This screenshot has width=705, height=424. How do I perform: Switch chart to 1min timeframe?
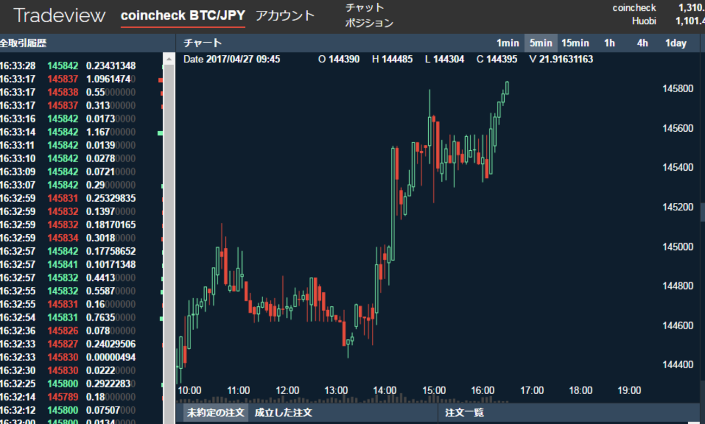coord(507,43)
